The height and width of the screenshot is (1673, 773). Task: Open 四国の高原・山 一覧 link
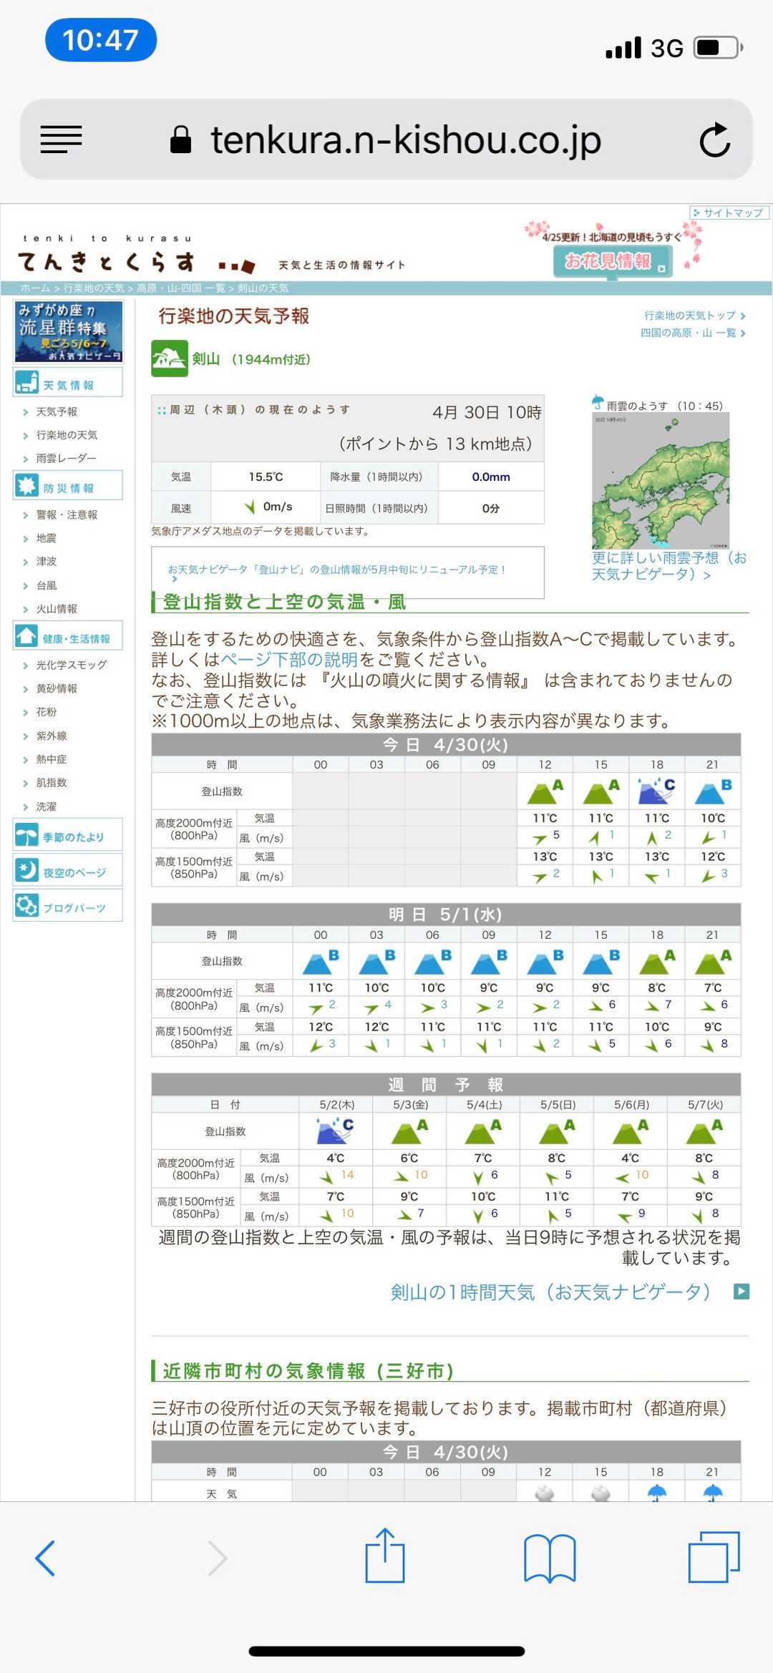(691, 333)
